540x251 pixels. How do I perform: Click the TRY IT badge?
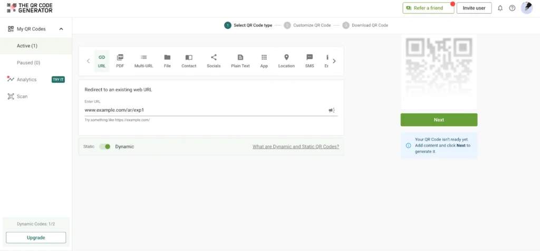click(x=58, y=80)
